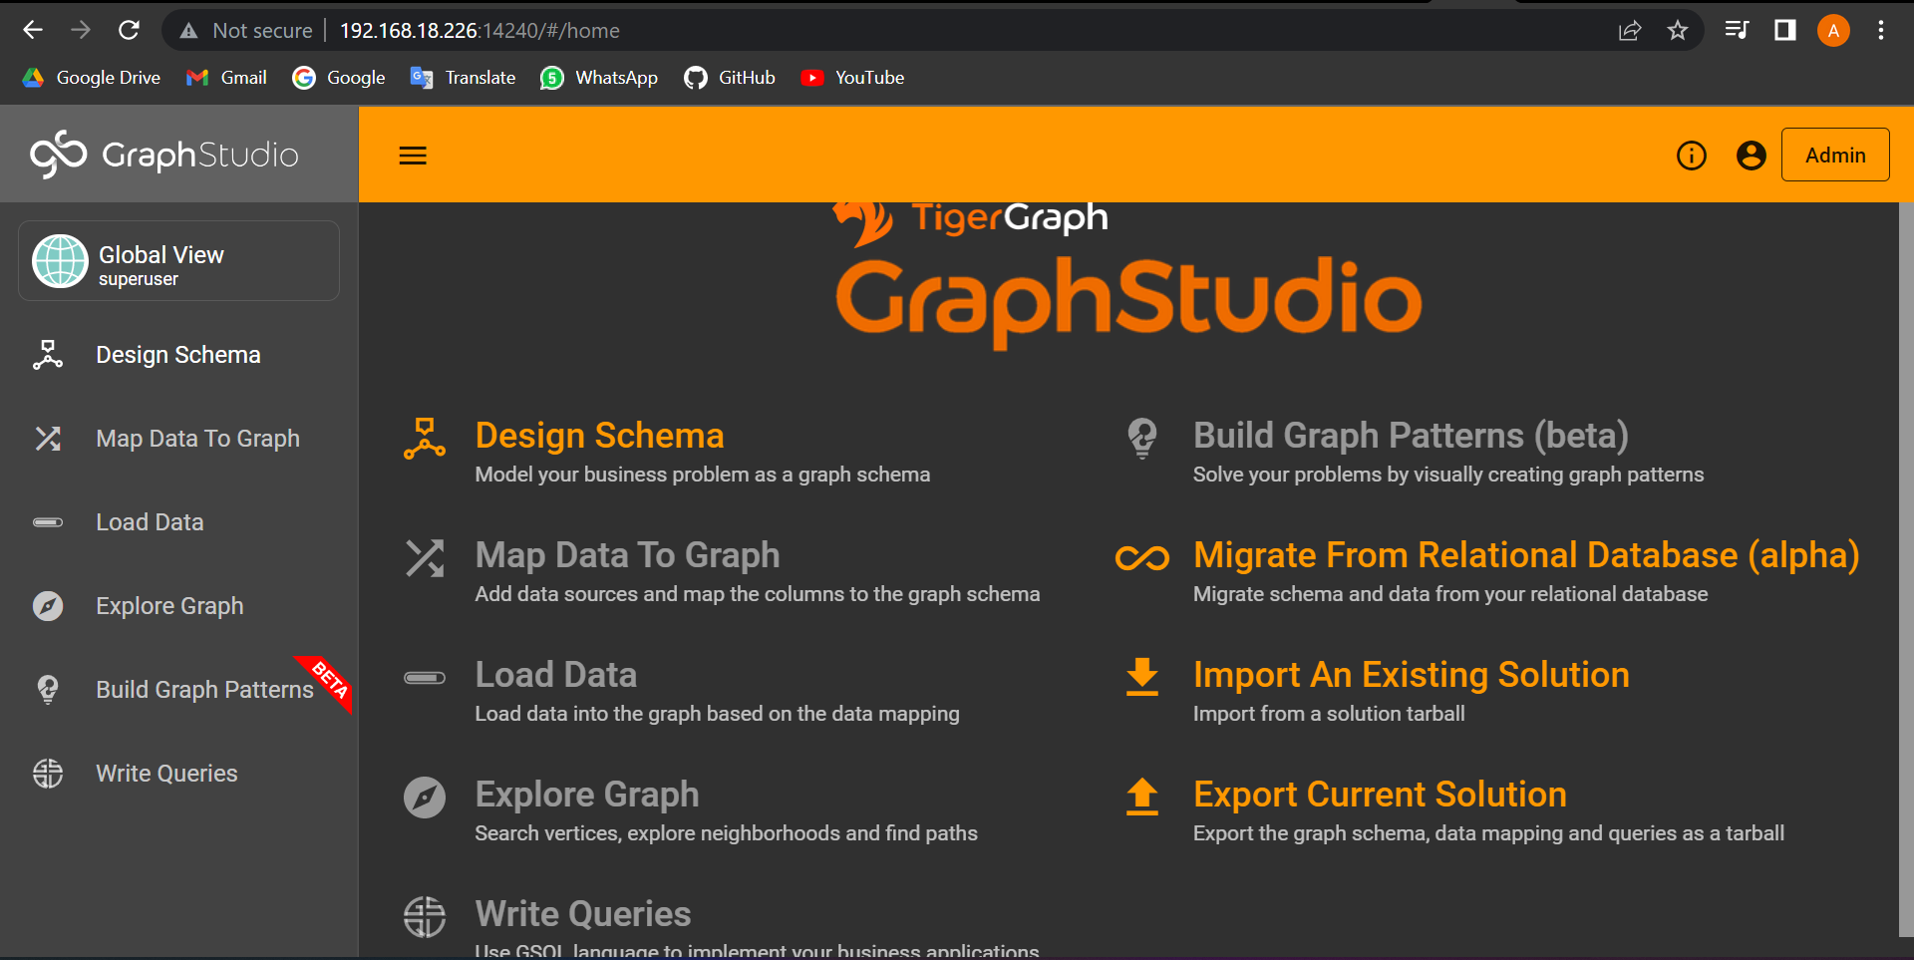Click the Build Graph Patterns lightbulb icon

point(48,689)
